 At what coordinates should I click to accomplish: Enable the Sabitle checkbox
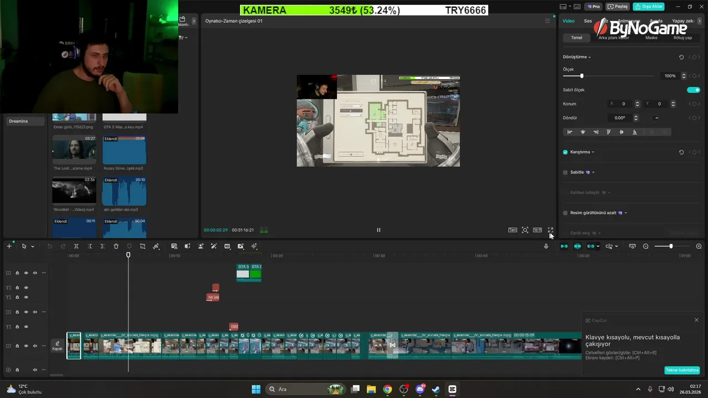pos(565,172)
